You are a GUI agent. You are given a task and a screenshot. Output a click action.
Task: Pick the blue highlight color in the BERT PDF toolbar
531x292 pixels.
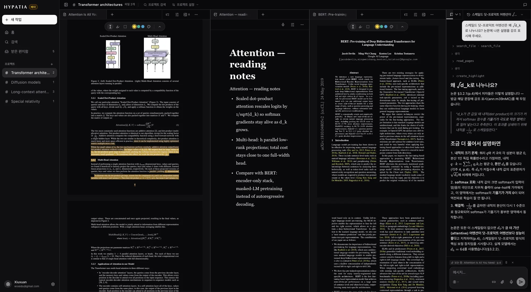point(386,27)
